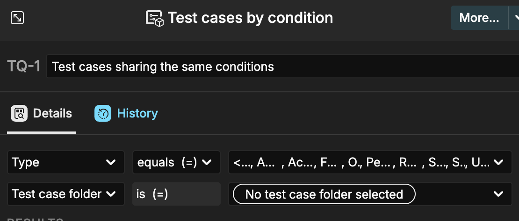Open the Test case folder field dropdown
Viewport: 519px width, 221px height.
pyautogui.click(x=65, y=194)
